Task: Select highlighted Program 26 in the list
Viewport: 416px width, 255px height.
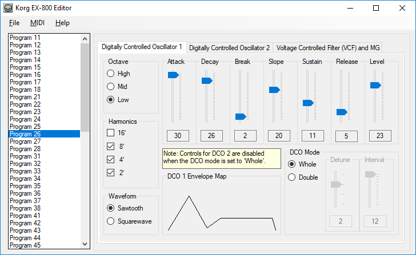Action: click(x=45, y=134)
